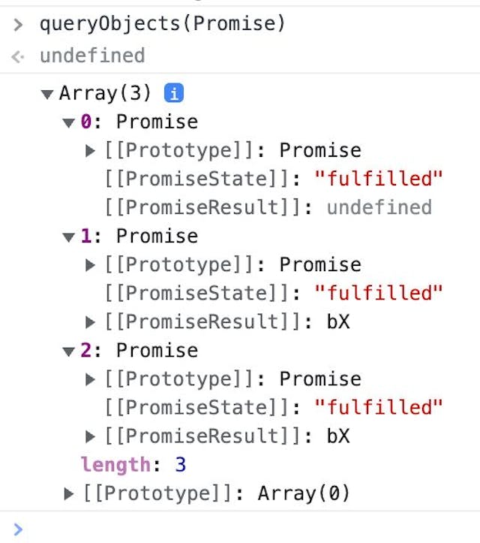Expand [[PromiseResult]] bX under Promise 1
480x543 pixels.
[91, 322]
